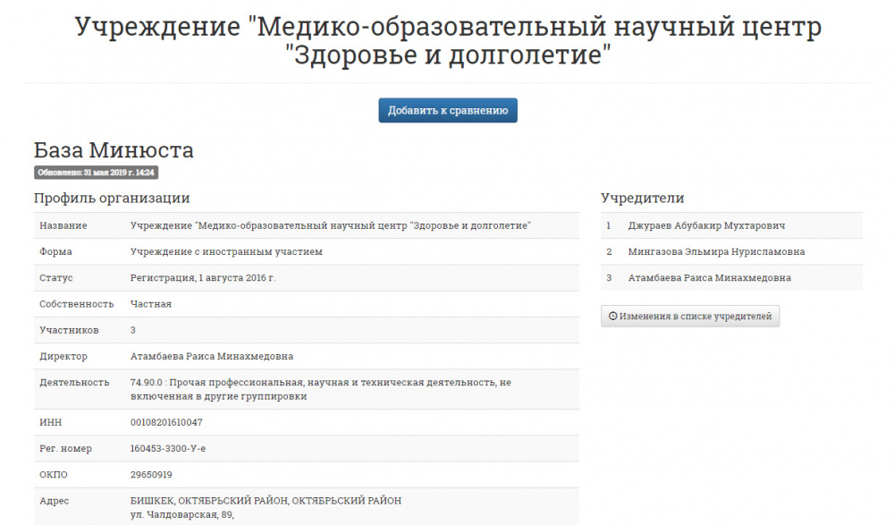894x525 pixels.
Task: Select founder Джураев Абубакир Мухтарович
Action: [706, 225]
